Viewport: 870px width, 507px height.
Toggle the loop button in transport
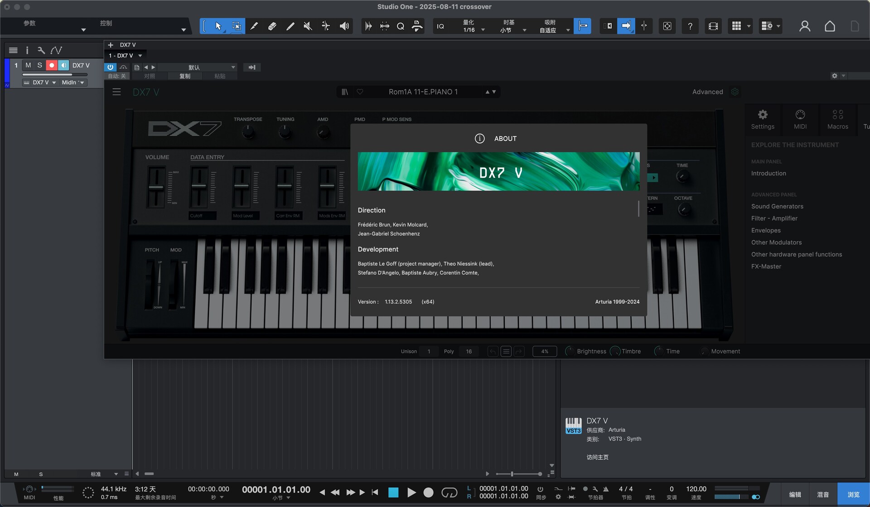coord(449,493)
